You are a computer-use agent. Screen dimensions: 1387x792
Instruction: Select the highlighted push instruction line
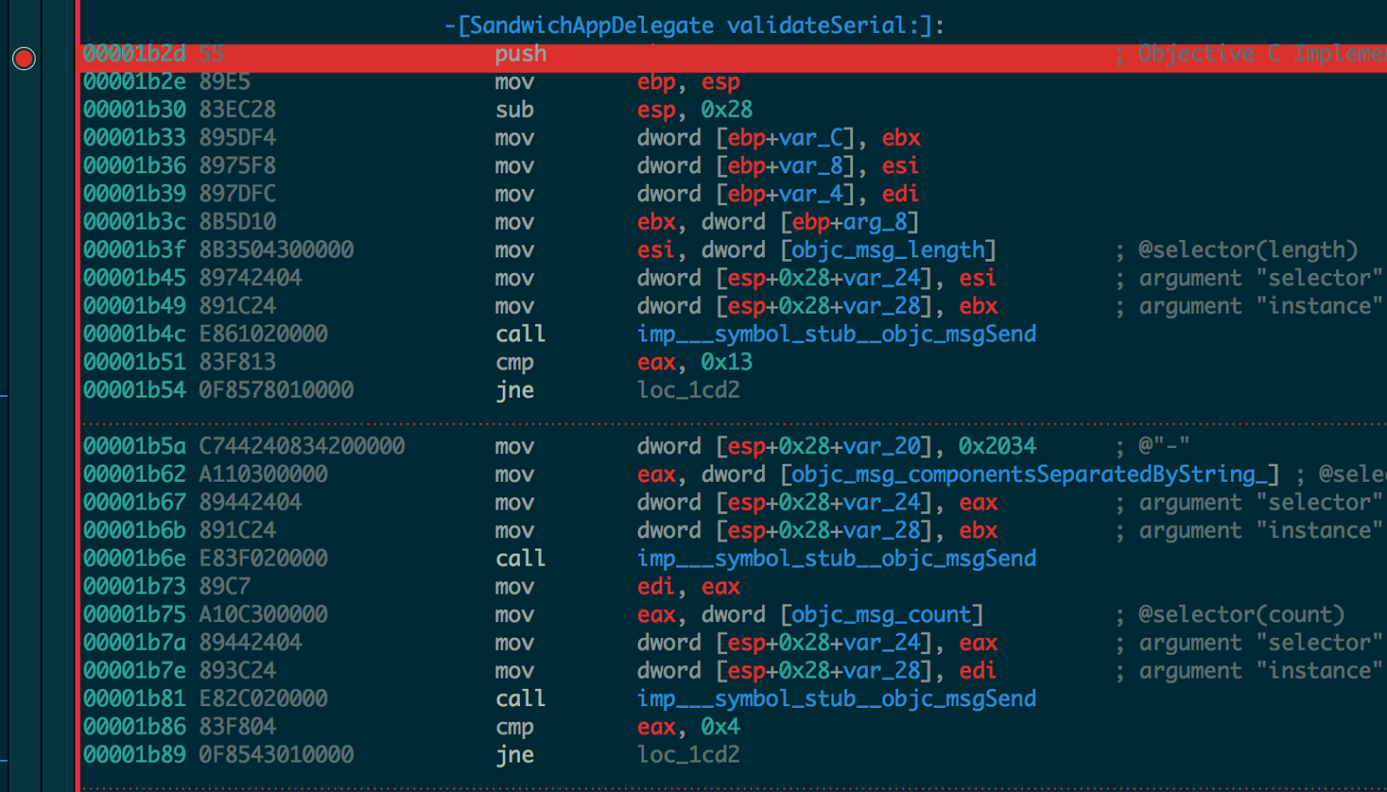click(x=520, y=54)
